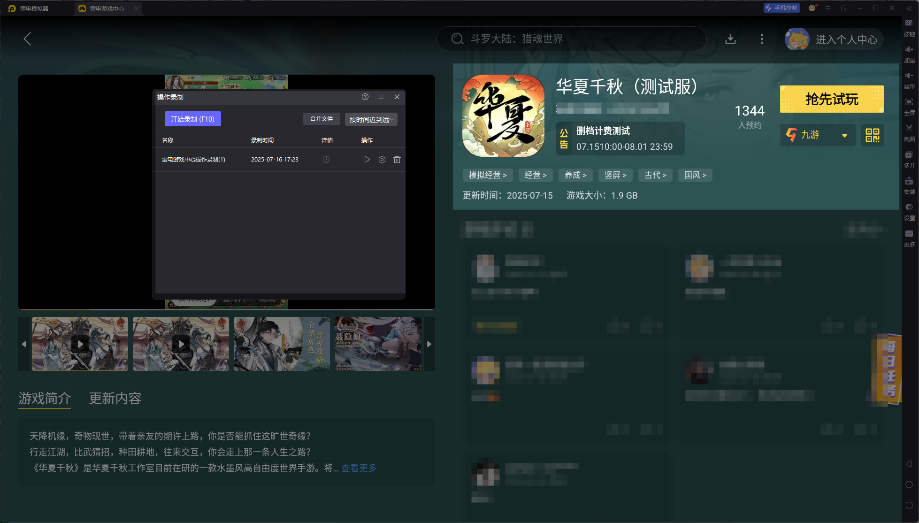919x523 pixels.
Task: Delete recording (1) with trash icon
Action: [397, 160]
